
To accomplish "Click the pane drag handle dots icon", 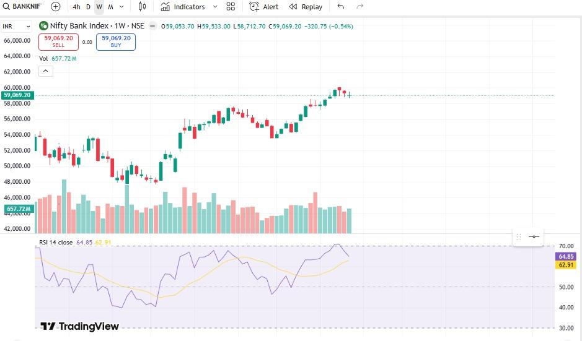I will 519,236.
